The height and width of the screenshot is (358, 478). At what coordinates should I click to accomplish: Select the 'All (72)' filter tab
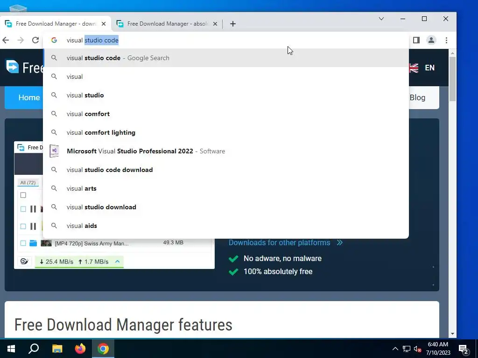coord(28,183)
